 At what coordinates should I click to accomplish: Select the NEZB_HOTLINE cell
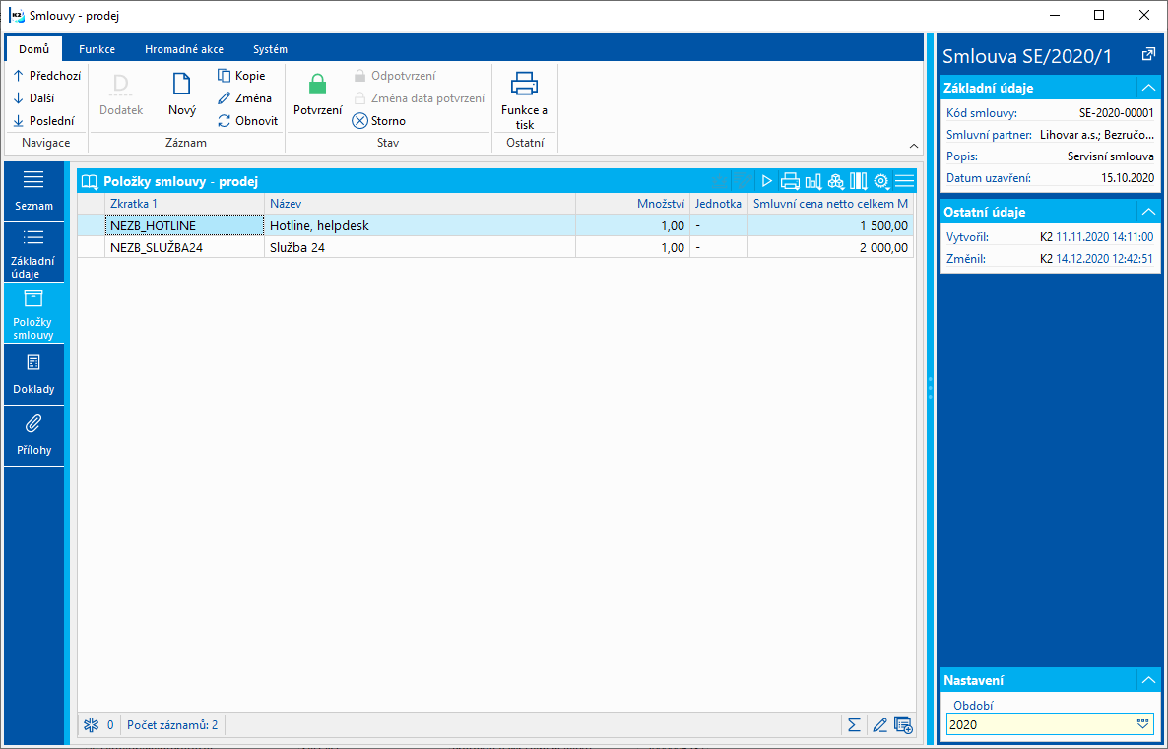pos(184,225)
